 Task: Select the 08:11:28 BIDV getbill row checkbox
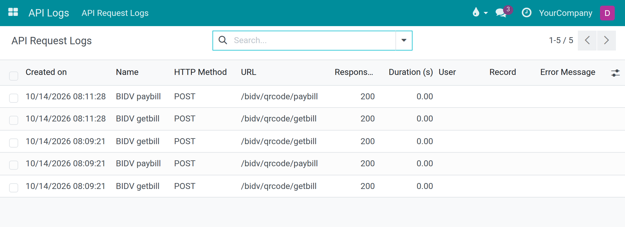[x=14, y=120]
